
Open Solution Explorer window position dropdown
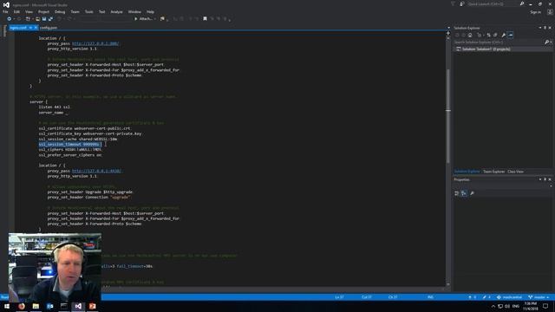(x=540, y=28)
